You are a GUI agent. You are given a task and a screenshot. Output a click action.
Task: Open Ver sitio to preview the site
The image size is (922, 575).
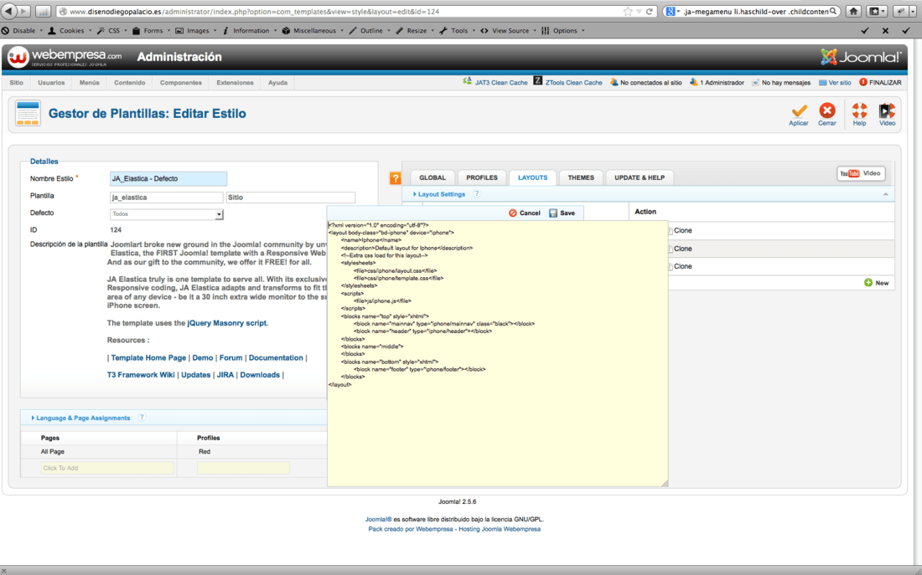[x=835, y=83]
